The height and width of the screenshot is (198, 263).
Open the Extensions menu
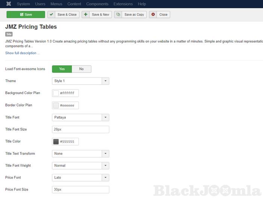coord(123,4)
